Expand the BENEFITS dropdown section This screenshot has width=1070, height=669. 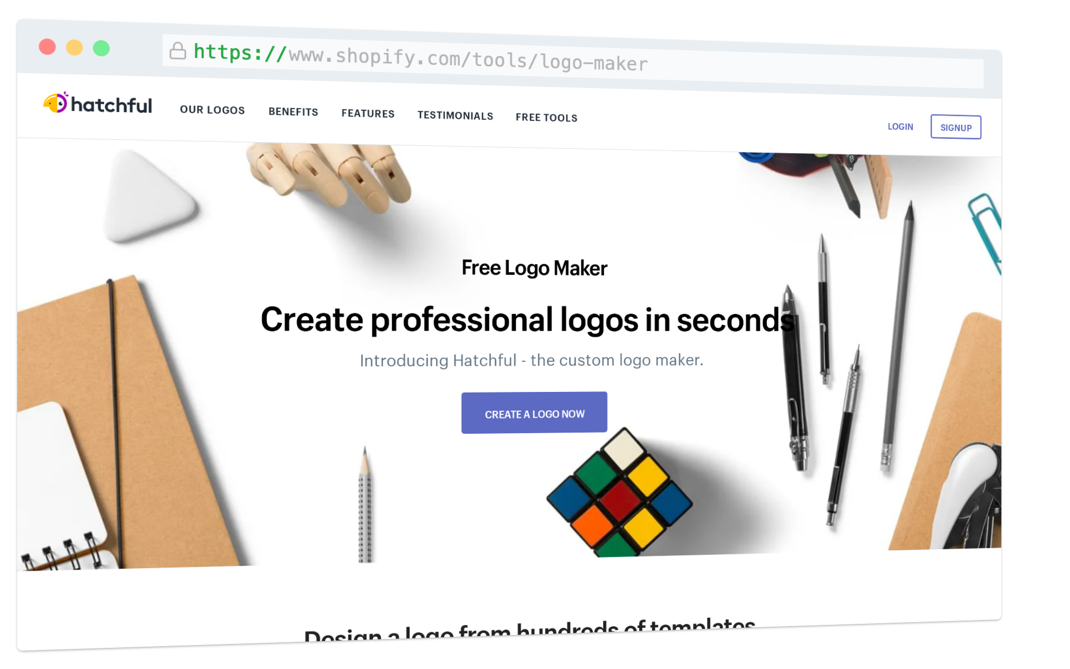point(293,111)
